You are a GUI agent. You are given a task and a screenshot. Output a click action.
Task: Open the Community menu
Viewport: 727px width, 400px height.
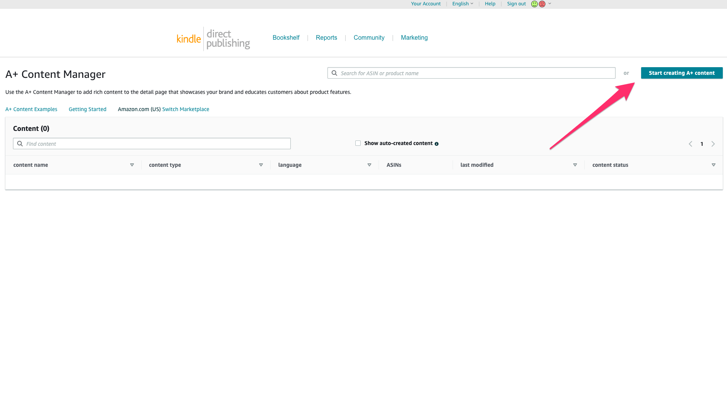[369, 37]
